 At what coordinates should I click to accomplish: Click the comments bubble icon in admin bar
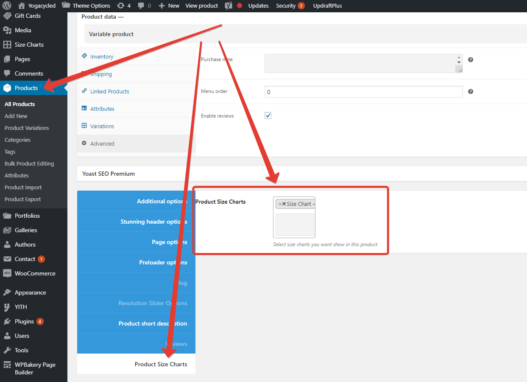[x=141, y=6]
